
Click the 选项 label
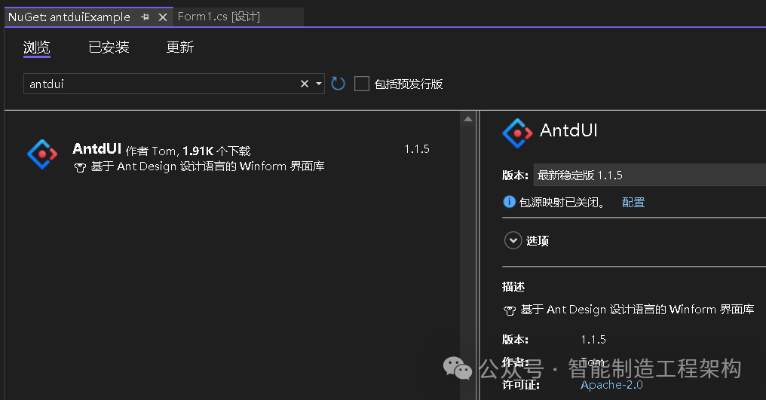coord(538,241)
